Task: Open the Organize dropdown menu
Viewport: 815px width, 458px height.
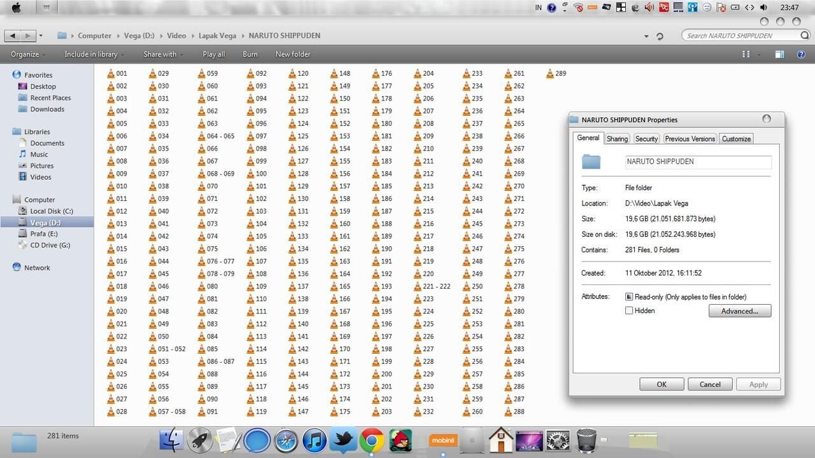Action: coord(28,54)
